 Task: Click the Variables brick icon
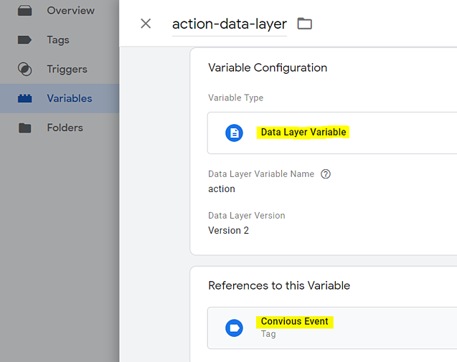[25, 98]
